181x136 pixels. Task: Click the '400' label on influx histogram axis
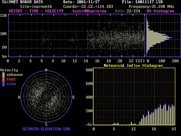click(89, 97)
